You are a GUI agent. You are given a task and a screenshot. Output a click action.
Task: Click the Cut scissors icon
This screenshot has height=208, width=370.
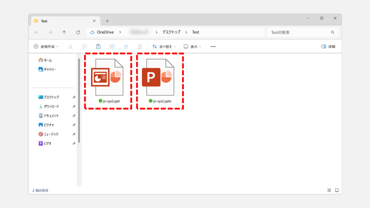pyautogui.click(x=70, y=47)
